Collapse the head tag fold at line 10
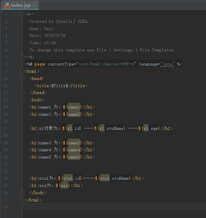206x218 pixels. tap(22, 78)
